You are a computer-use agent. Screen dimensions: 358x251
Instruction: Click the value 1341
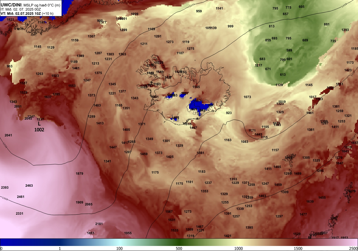(107, 161)
